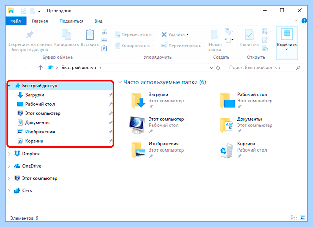Select Рабочий стол in the navigation pane

40,104
